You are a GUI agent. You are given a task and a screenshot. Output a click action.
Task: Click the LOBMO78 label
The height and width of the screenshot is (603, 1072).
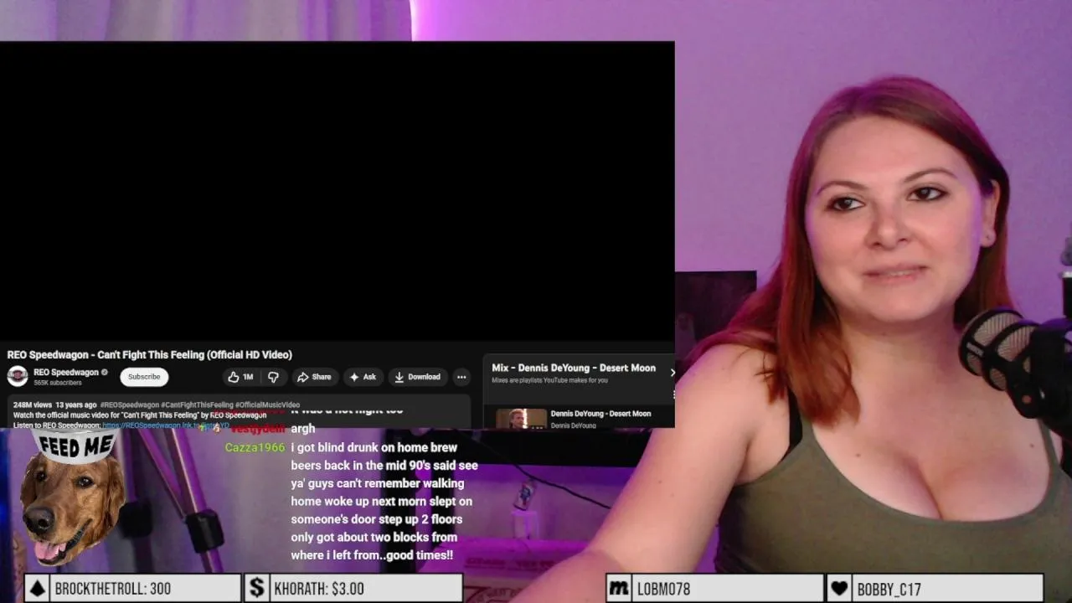663,590
